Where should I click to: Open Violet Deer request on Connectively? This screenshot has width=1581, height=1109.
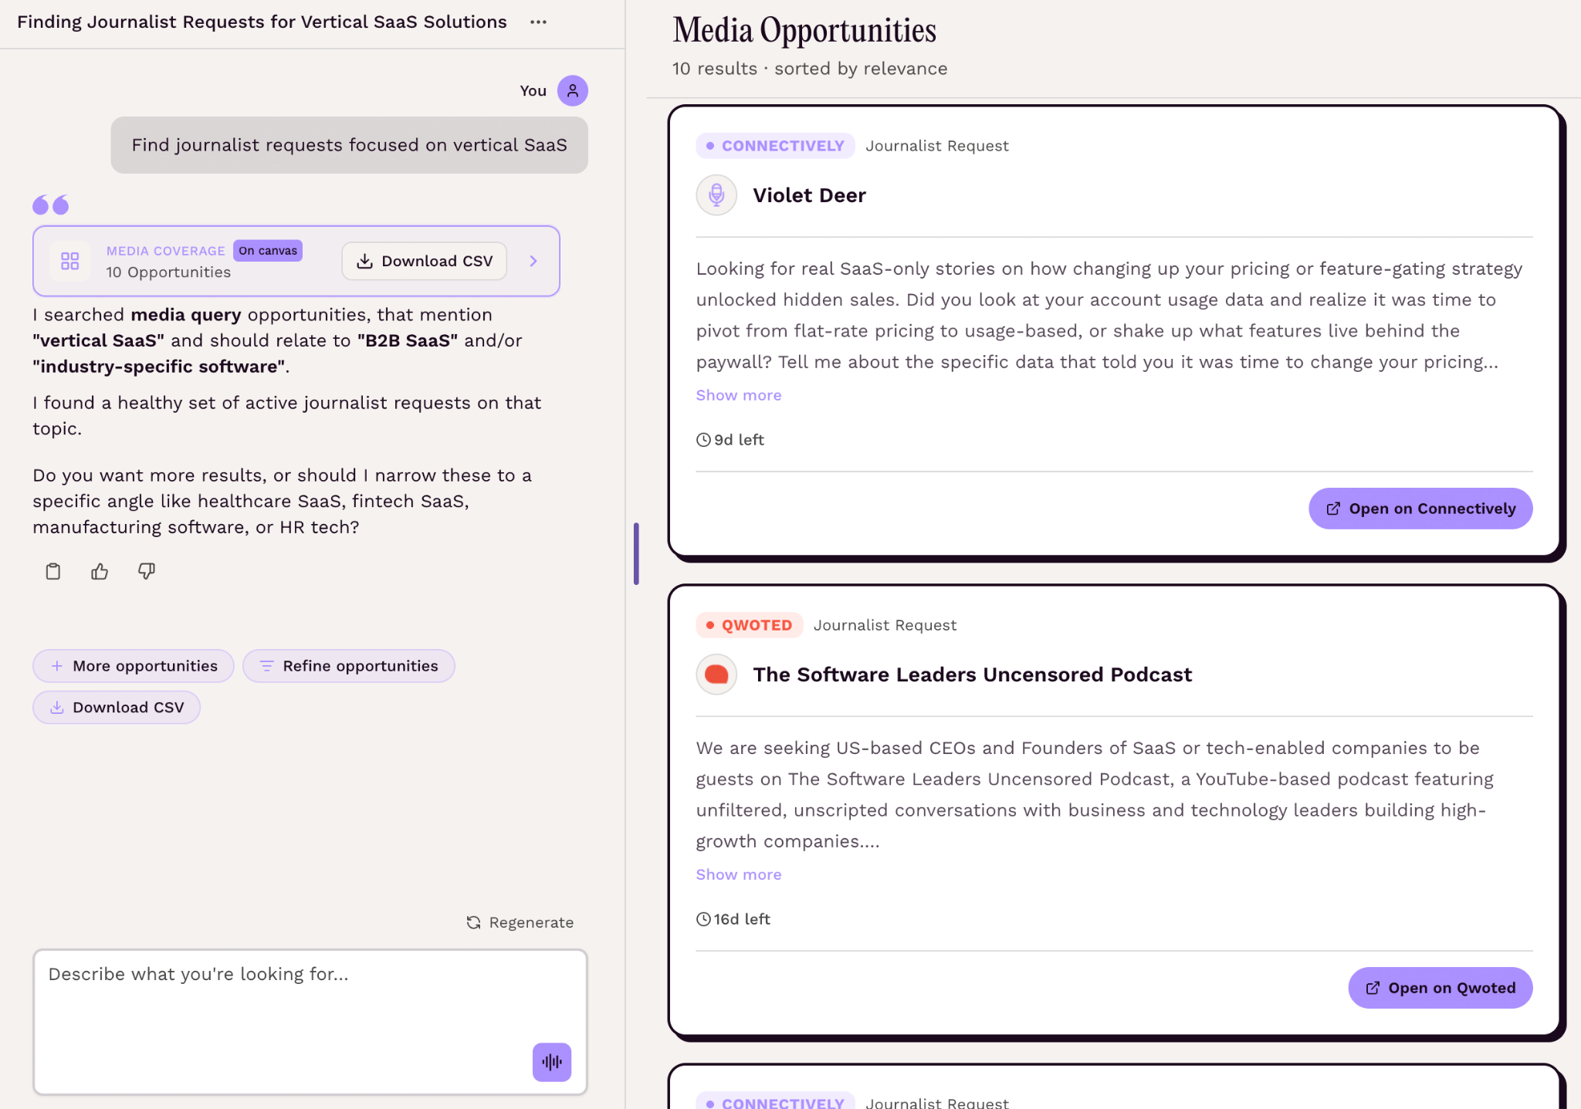coord(1420,509)
